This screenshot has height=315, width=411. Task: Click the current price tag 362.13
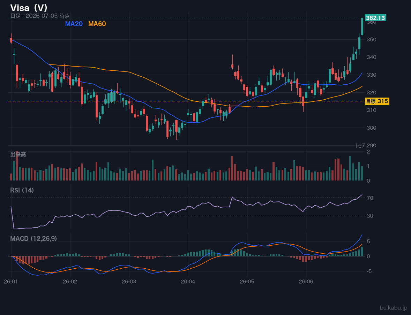click(x=375, y=18)
